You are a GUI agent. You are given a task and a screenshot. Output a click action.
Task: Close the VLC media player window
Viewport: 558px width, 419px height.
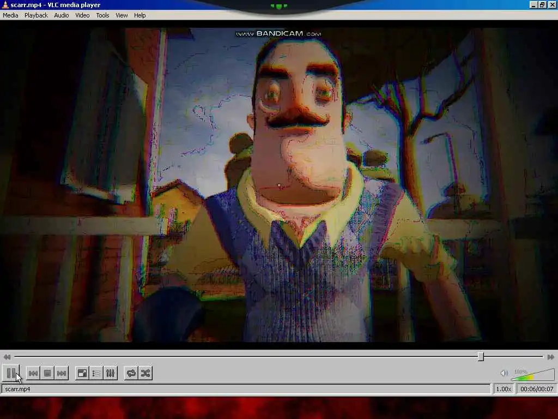(551, 4)
